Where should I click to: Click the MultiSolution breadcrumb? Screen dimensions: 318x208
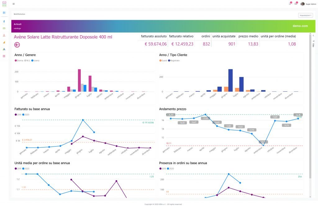pyautogui.click(x=20, y=14)
